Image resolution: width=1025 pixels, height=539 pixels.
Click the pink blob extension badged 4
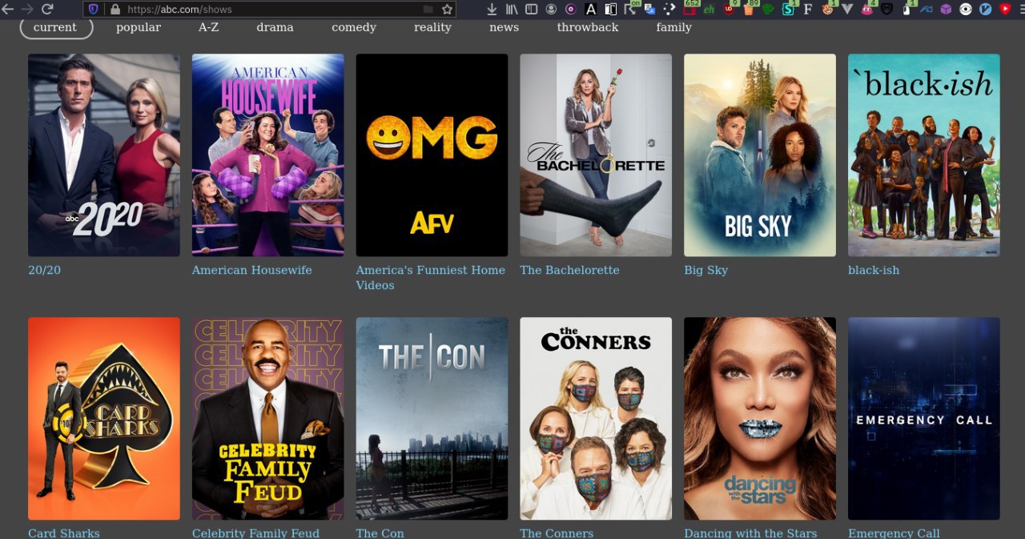866,9
